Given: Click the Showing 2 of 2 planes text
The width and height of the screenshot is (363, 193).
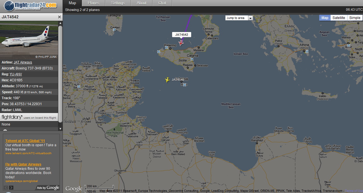Looking at the screenshot, I should 82,10.
